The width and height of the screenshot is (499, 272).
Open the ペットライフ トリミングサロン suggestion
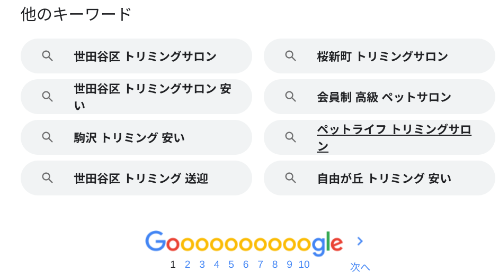pos(394,137)
